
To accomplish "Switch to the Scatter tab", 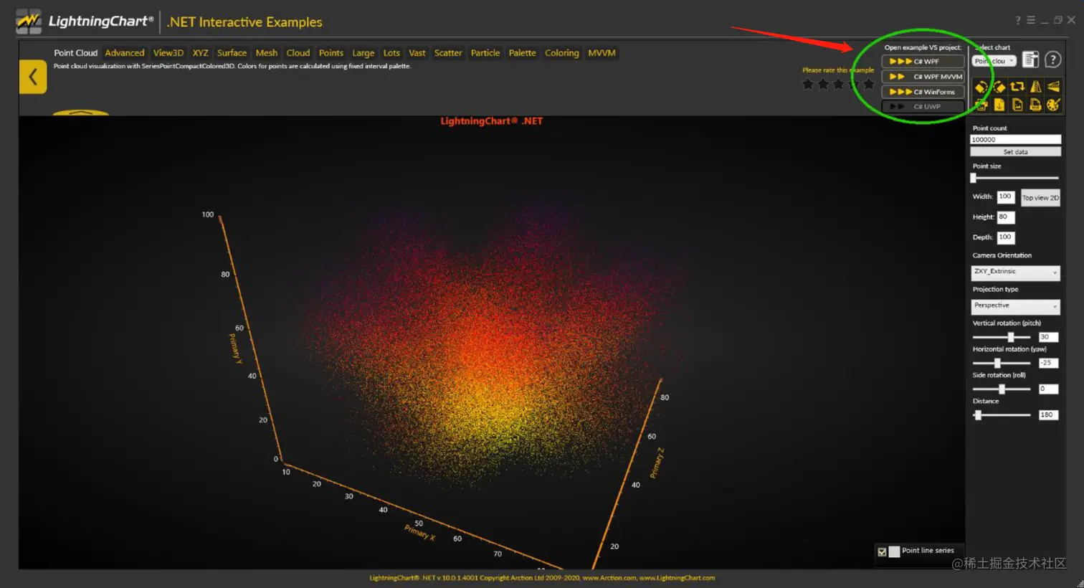I will tap(448, 53).
